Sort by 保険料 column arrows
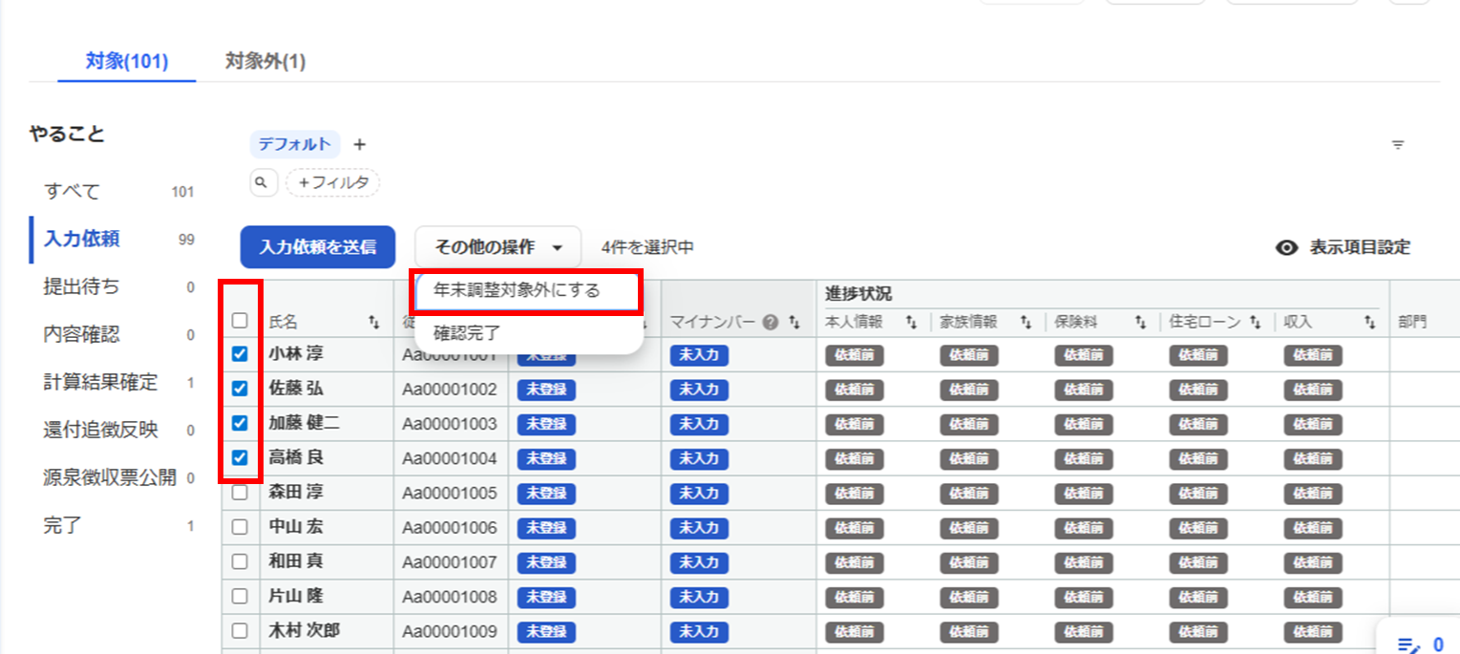1460x654 pixels. click(x=1140, y=323)
